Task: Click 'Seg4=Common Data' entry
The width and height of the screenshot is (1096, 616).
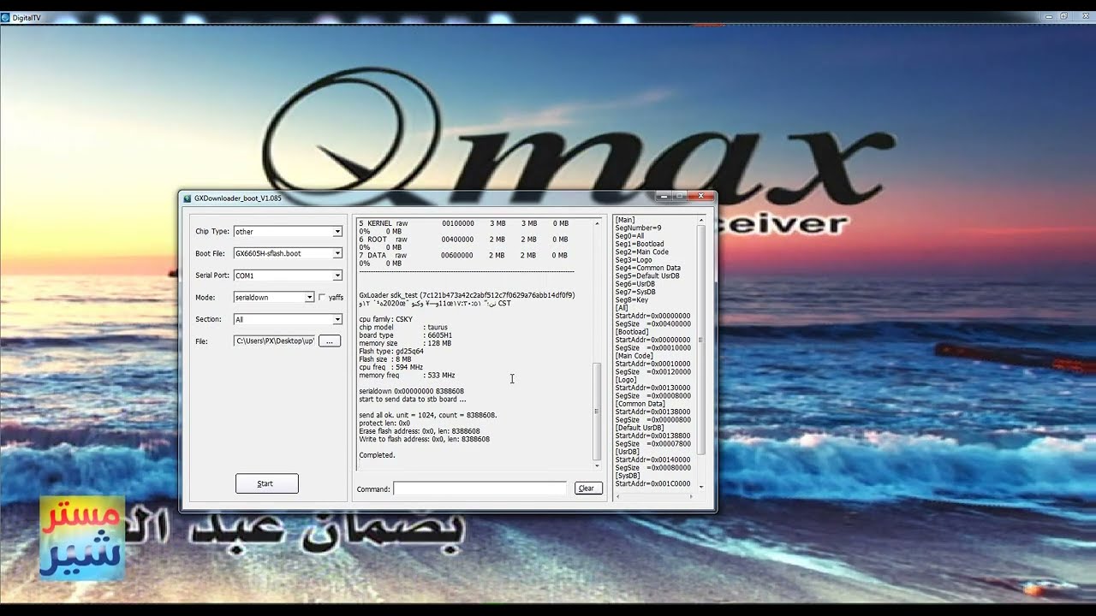Action: coord(647,268)
